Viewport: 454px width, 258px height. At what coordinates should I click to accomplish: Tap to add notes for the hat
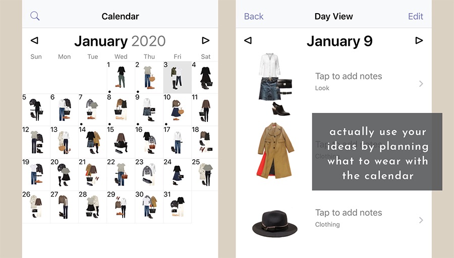click(348, 213)
